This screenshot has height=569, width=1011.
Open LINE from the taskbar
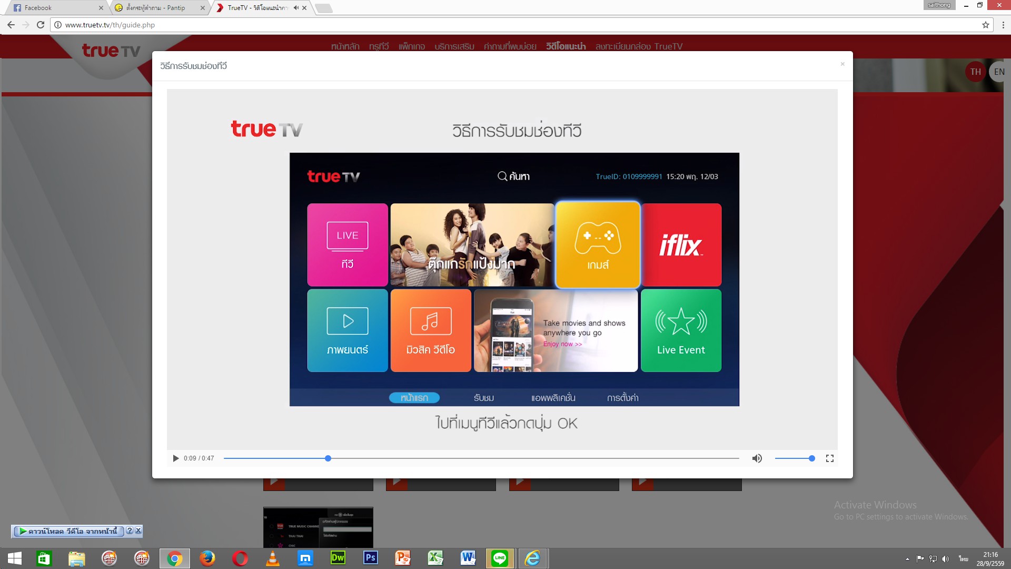(500, 558)
